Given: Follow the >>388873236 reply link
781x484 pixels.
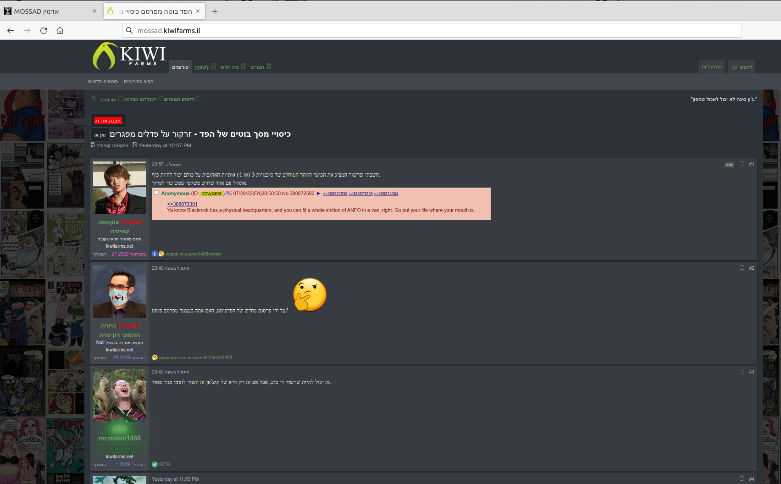Looking at the screenshot, I should (x=360, y=194).
